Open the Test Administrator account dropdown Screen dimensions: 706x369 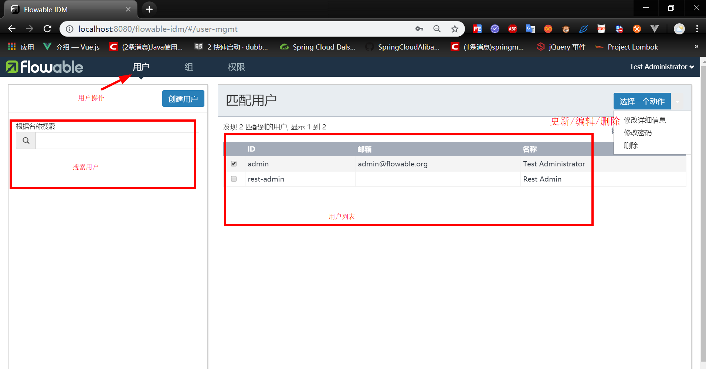662,67
